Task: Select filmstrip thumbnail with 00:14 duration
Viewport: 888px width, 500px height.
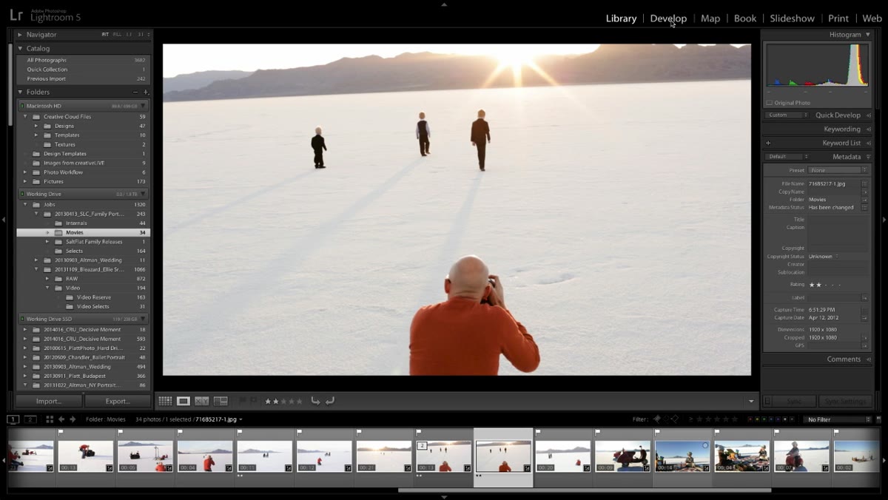Action: tap(683, 456)
